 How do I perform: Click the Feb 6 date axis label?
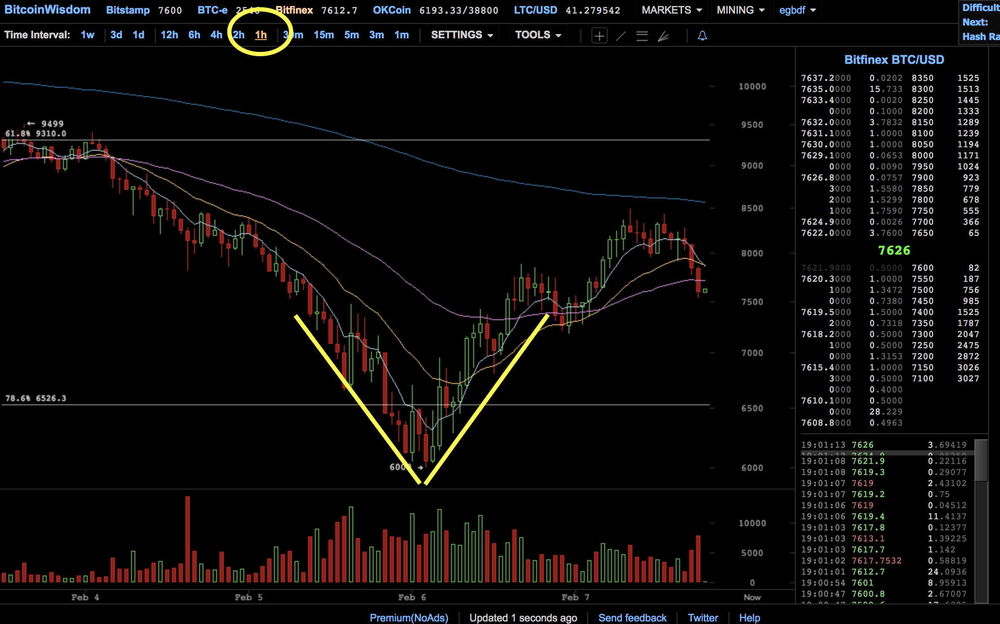point(412,597)
